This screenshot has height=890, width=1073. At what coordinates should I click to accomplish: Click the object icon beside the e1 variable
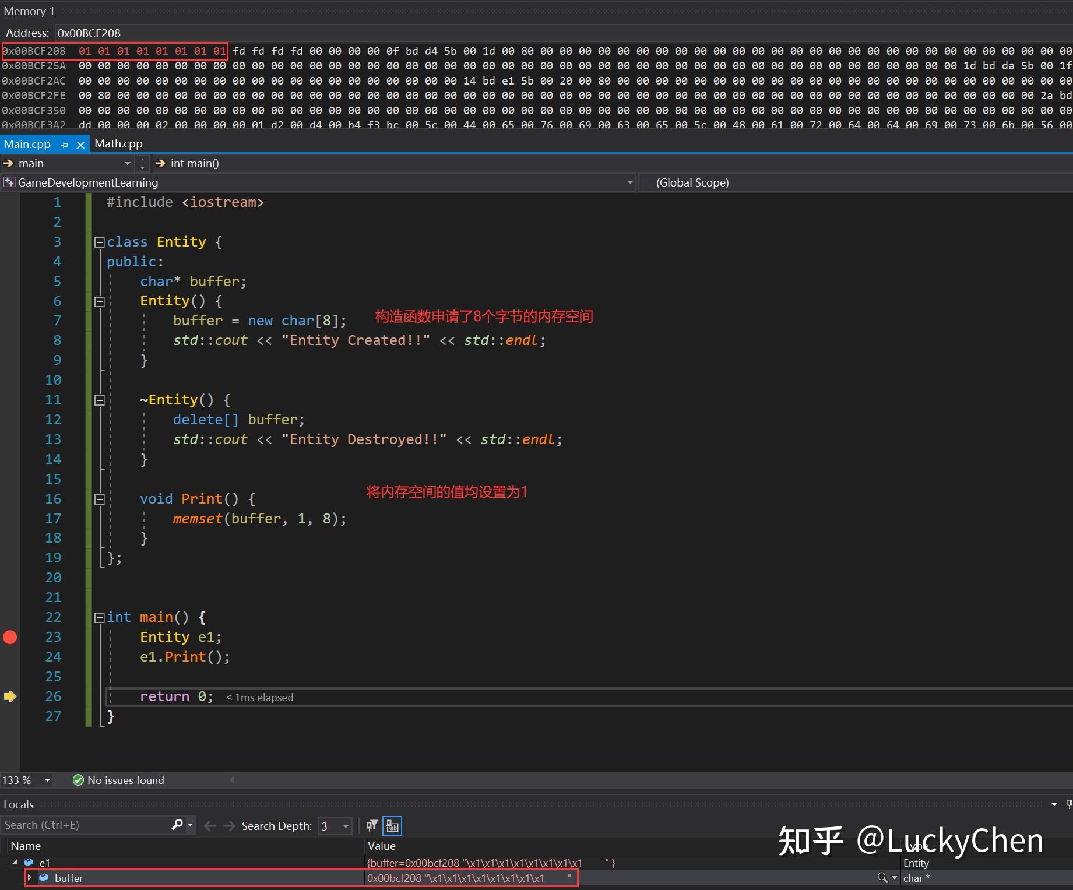(28, 863)
